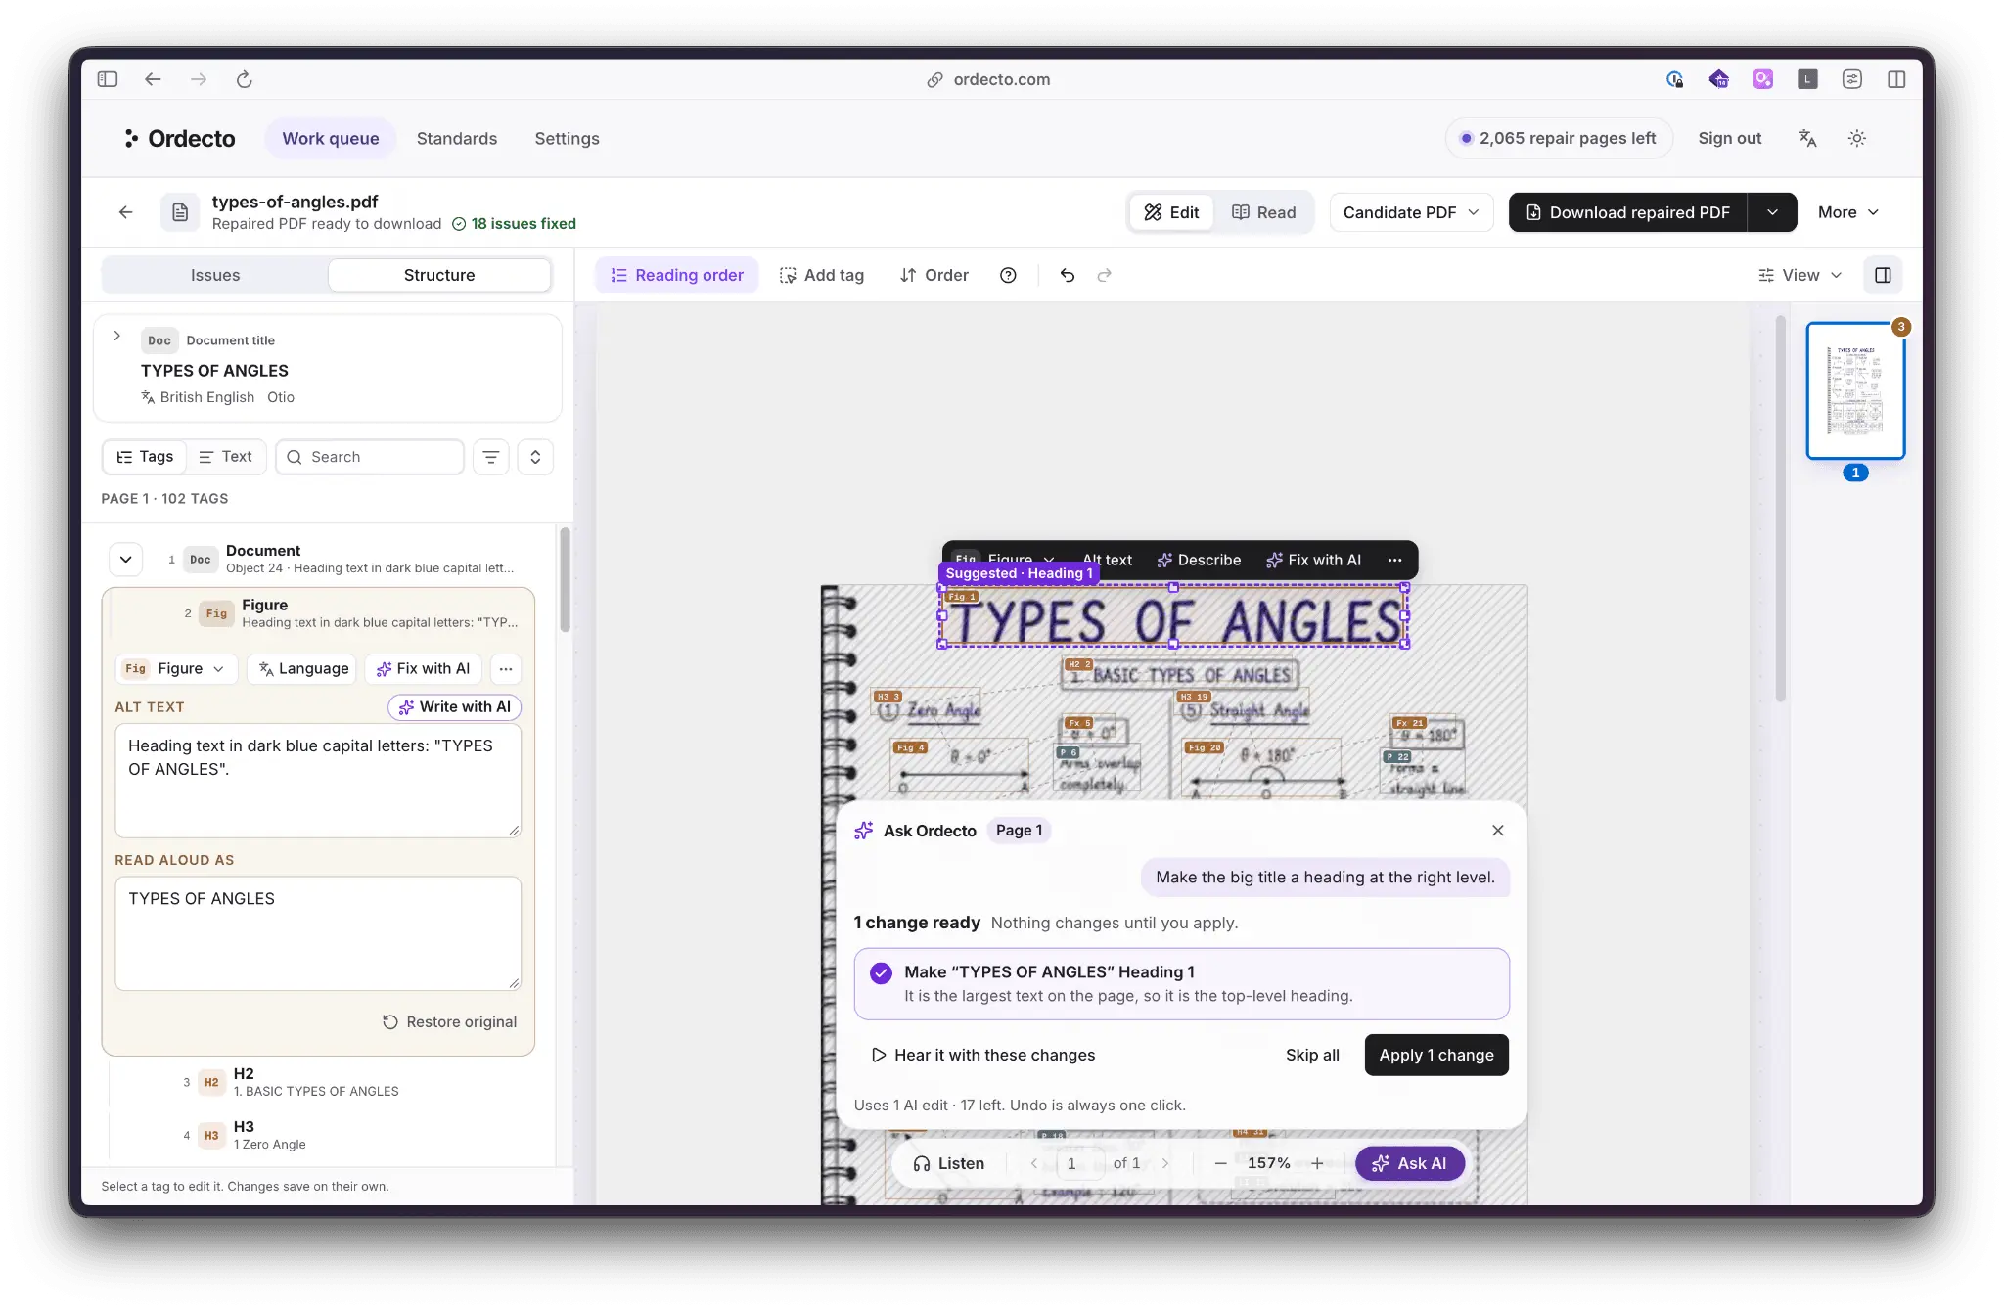Viewport: 2004px width, 1309px height.
Task: Zoom out with the minus icon
Action: [1220, 1163]
